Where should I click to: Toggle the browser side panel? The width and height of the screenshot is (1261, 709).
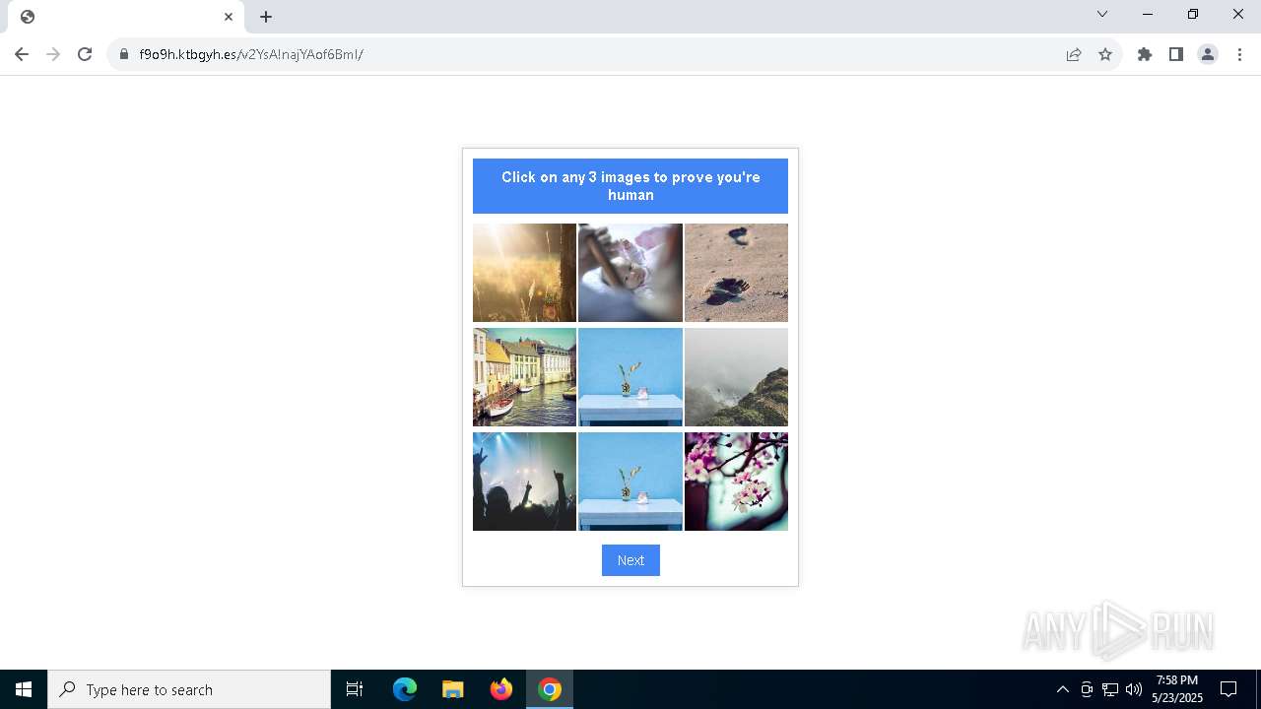click(x=1176, y=54)
